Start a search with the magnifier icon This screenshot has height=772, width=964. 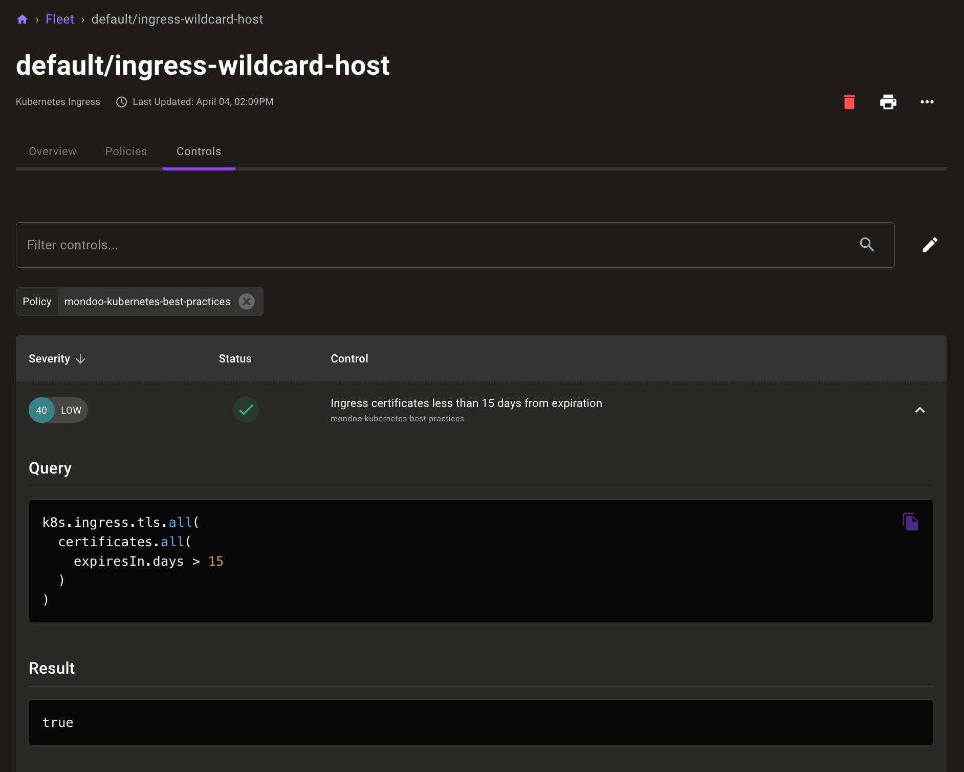[867, 245]
